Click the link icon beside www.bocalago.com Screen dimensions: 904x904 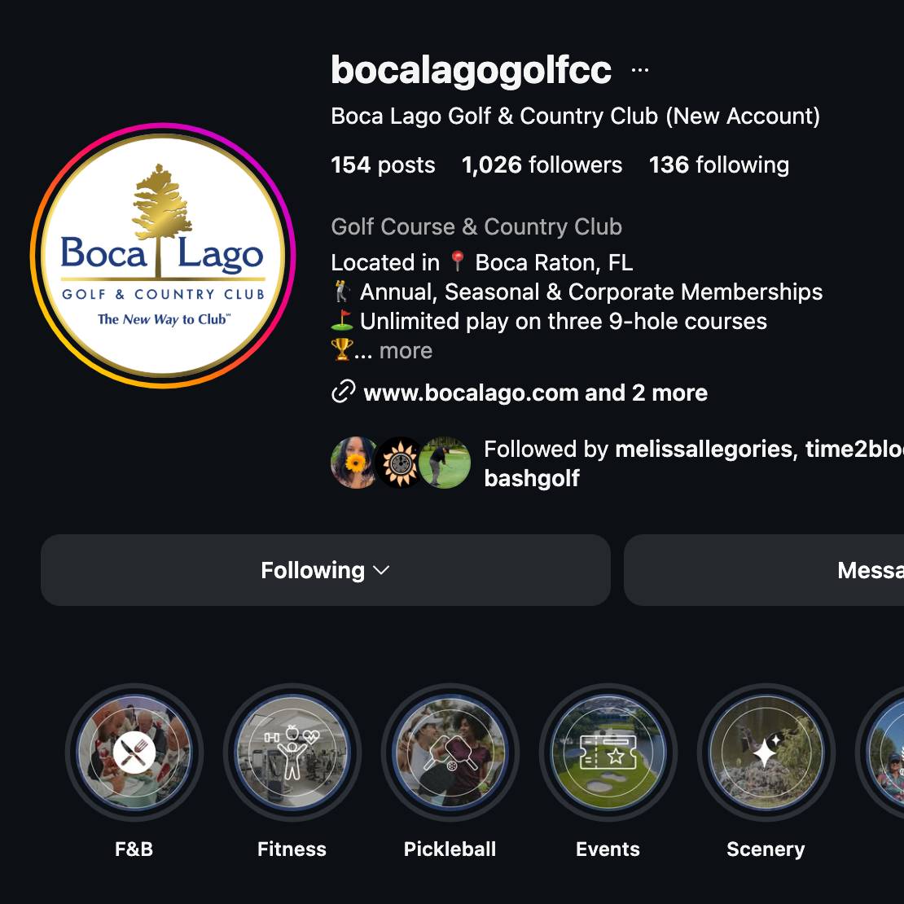pos(343,392)
